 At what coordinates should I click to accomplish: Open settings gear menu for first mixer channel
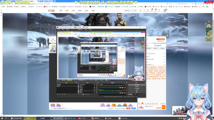pos(125,88)
